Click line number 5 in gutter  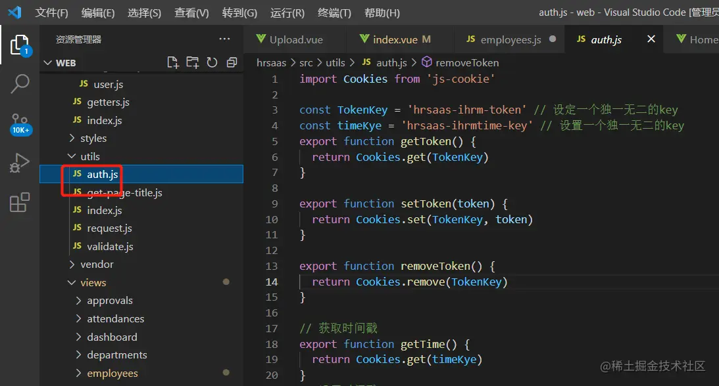275,141
